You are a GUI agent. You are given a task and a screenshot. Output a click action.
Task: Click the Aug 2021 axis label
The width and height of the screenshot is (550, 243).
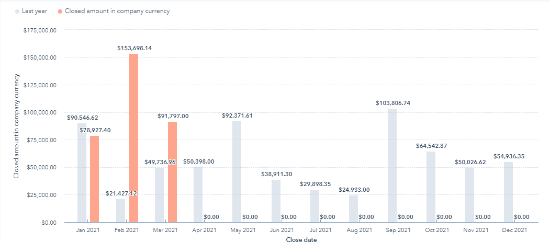pyautogui.click(x=359, y=230)
